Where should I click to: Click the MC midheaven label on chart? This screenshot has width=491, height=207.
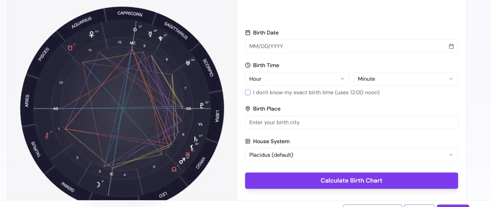(x=133, y=43)
